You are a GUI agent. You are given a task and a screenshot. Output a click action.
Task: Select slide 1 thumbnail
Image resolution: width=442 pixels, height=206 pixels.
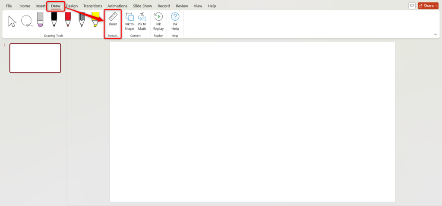(35, 58)
